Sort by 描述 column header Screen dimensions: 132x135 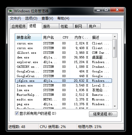click(x=101, y=37)
